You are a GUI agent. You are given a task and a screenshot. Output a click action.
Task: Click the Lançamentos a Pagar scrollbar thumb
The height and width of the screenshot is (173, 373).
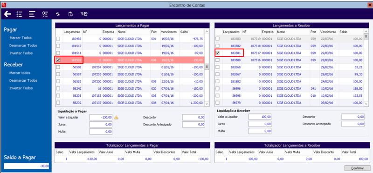[x=207, y=67]
